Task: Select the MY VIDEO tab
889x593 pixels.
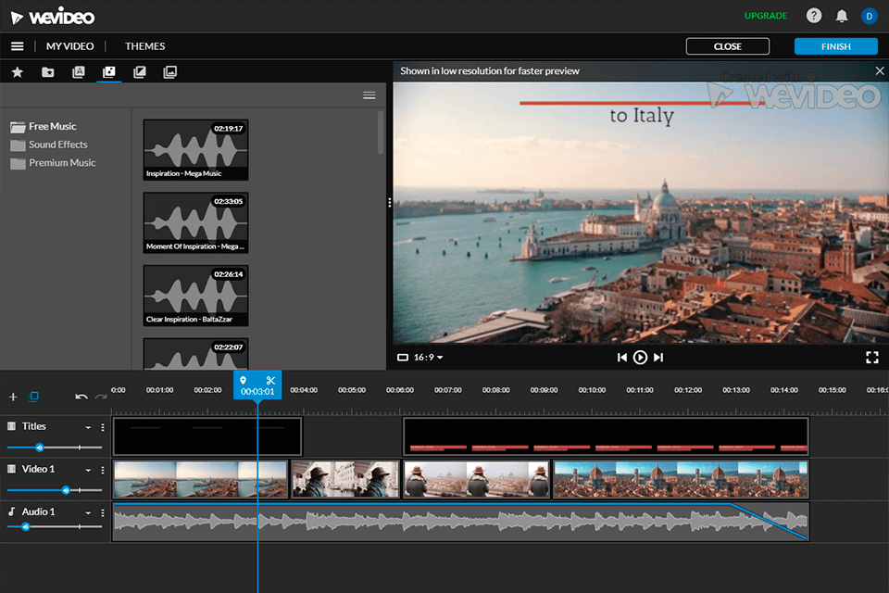Action: pos(69,46)
